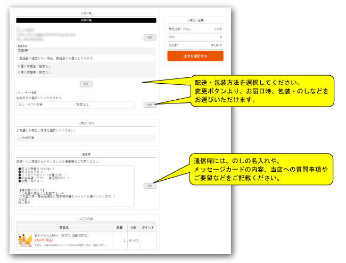Open the product thumbnail image of 飲むみかん
This screenshot has height=263, width=346.
pyautogui.click(x=24, y=242)
